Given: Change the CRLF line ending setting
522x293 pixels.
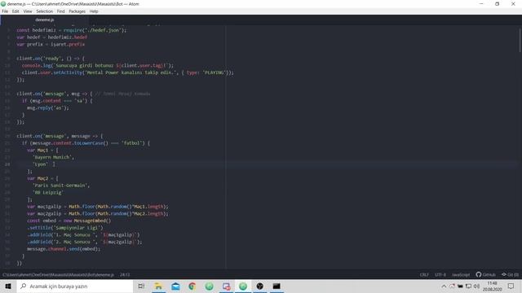Looking at the screenshot, I should tap(424, 275).
